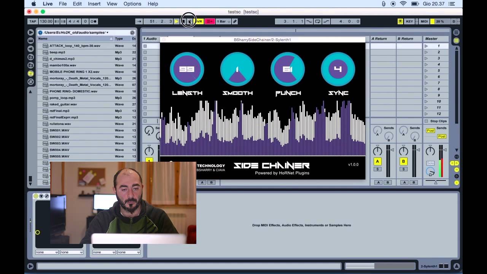
Task: Click the Wi-Fi status icon
Action: tap(403, 4)
